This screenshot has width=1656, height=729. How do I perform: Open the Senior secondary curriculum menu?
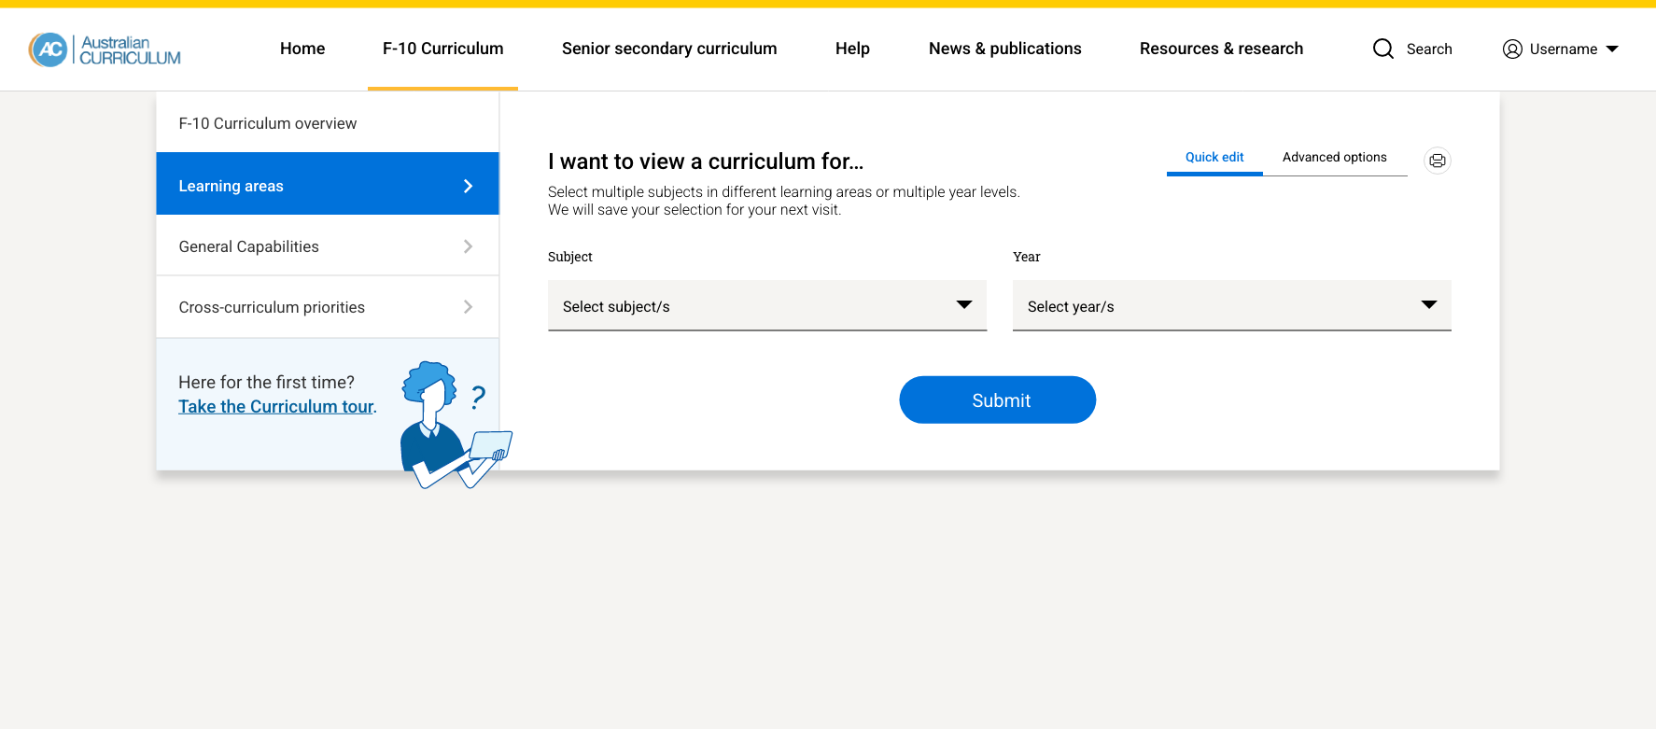tap(668, 49)
